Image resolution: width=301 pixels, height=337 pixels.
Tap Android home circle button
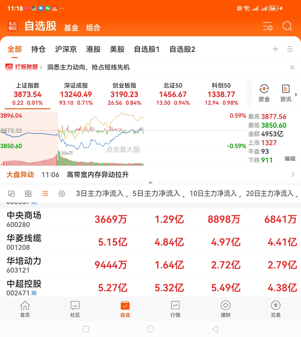pyautogui.click(x=150, y=329)
